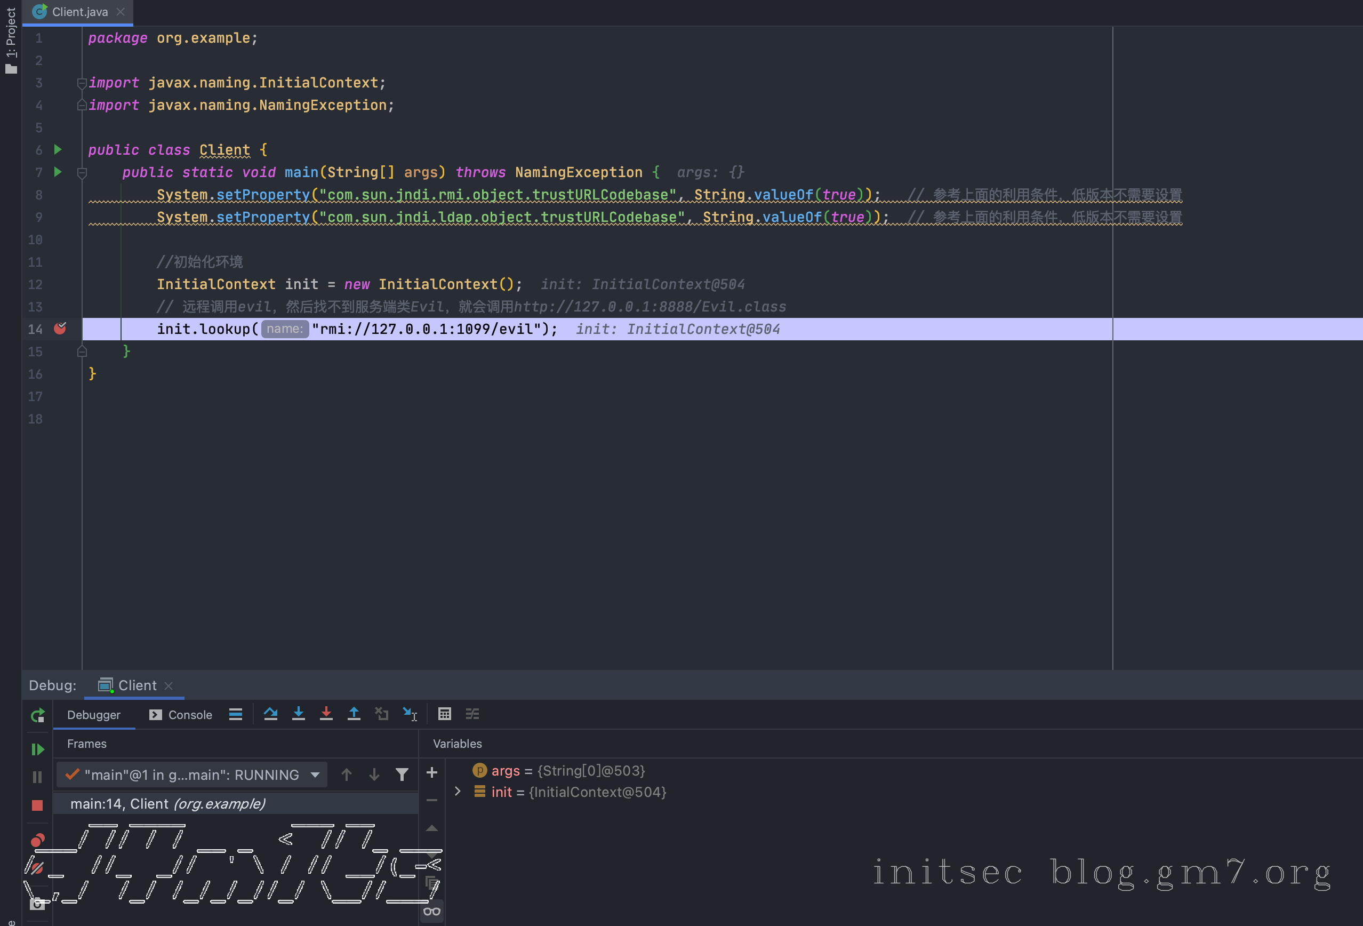
Task: Add new watch with plus button
Action: pos(431,773)
